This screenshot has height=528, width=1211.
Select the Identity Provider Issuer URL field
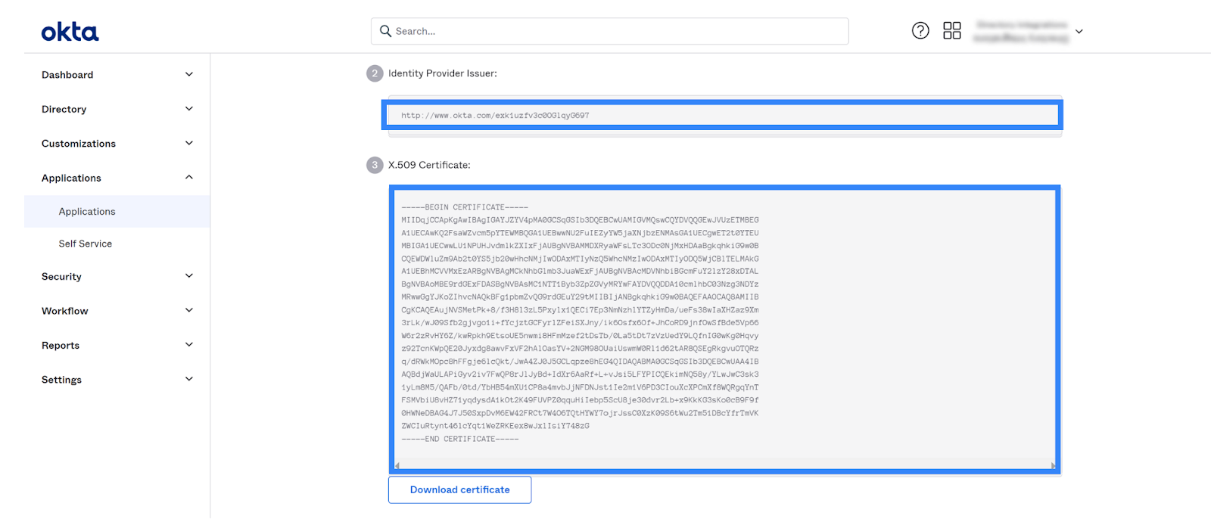(722, 115)
